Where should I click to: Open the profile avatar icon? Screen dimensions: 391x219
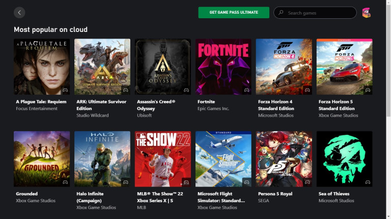(x=366, y=13)
